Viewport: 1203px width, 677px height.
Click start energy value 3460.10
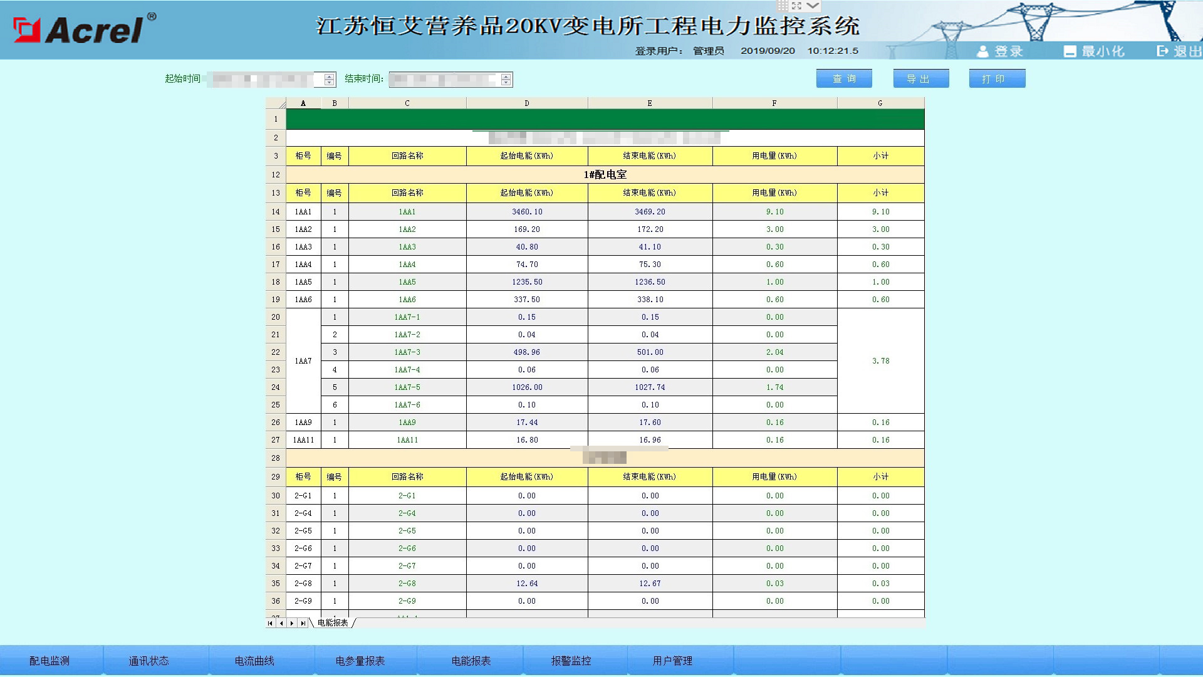(527, 212)
